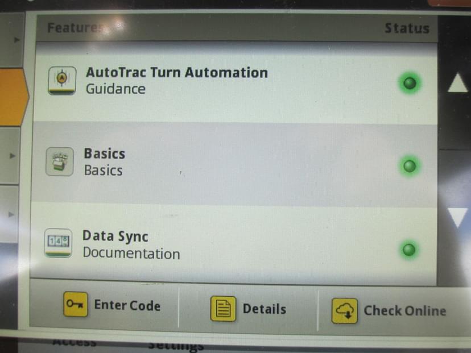Screen dimensions: 471x353
Task: Click the yellow document icon for Details
Action: click(x=223, y=309)
